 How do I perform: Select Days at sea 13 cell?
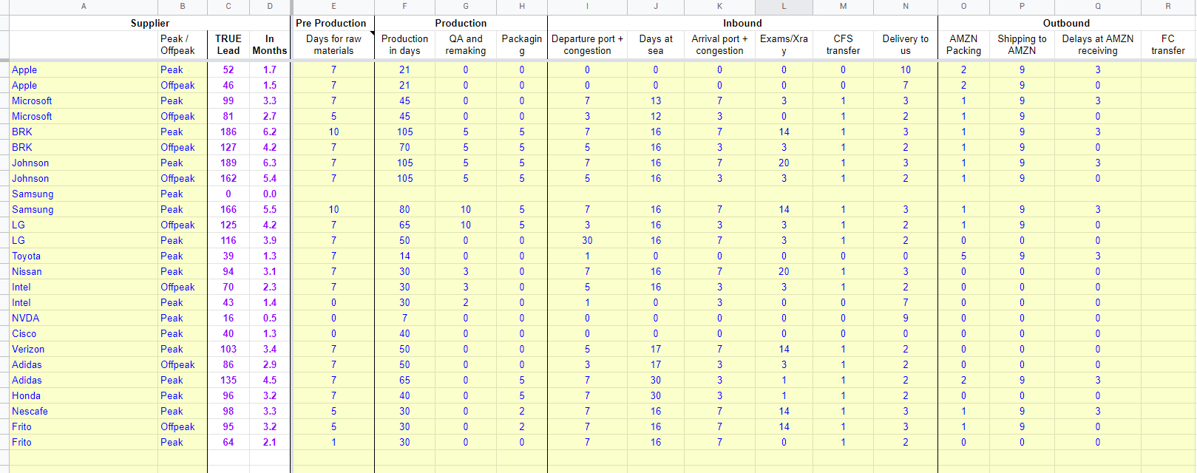click(656, 101)
